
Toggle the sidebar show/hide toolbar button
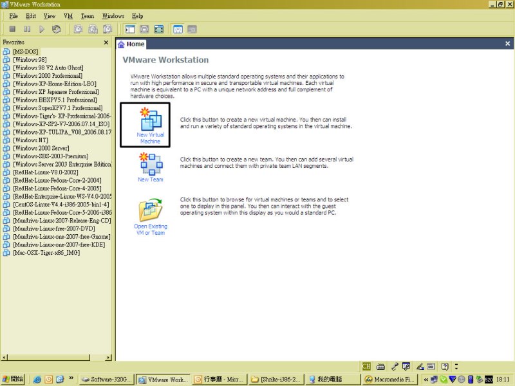click(130, 29)
